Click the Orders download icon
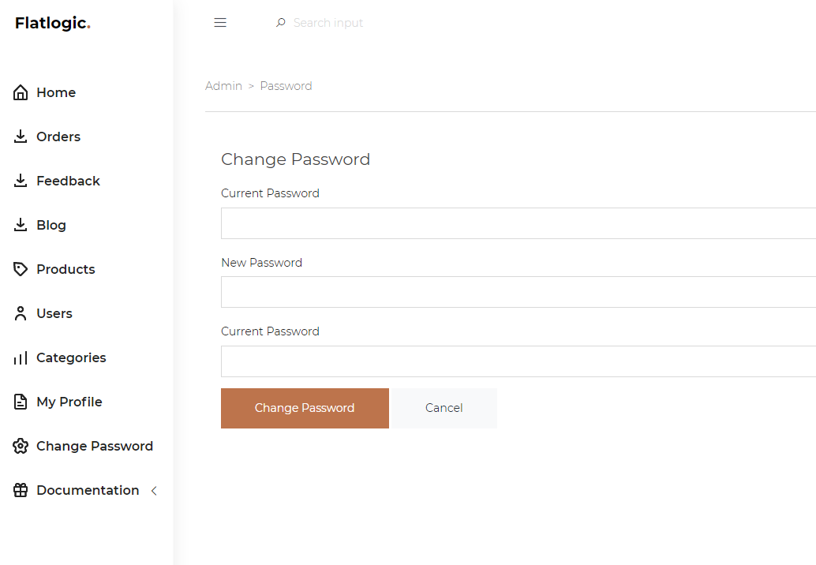The height and width of the screenshot is (565, 816). (x=21, y=137)
